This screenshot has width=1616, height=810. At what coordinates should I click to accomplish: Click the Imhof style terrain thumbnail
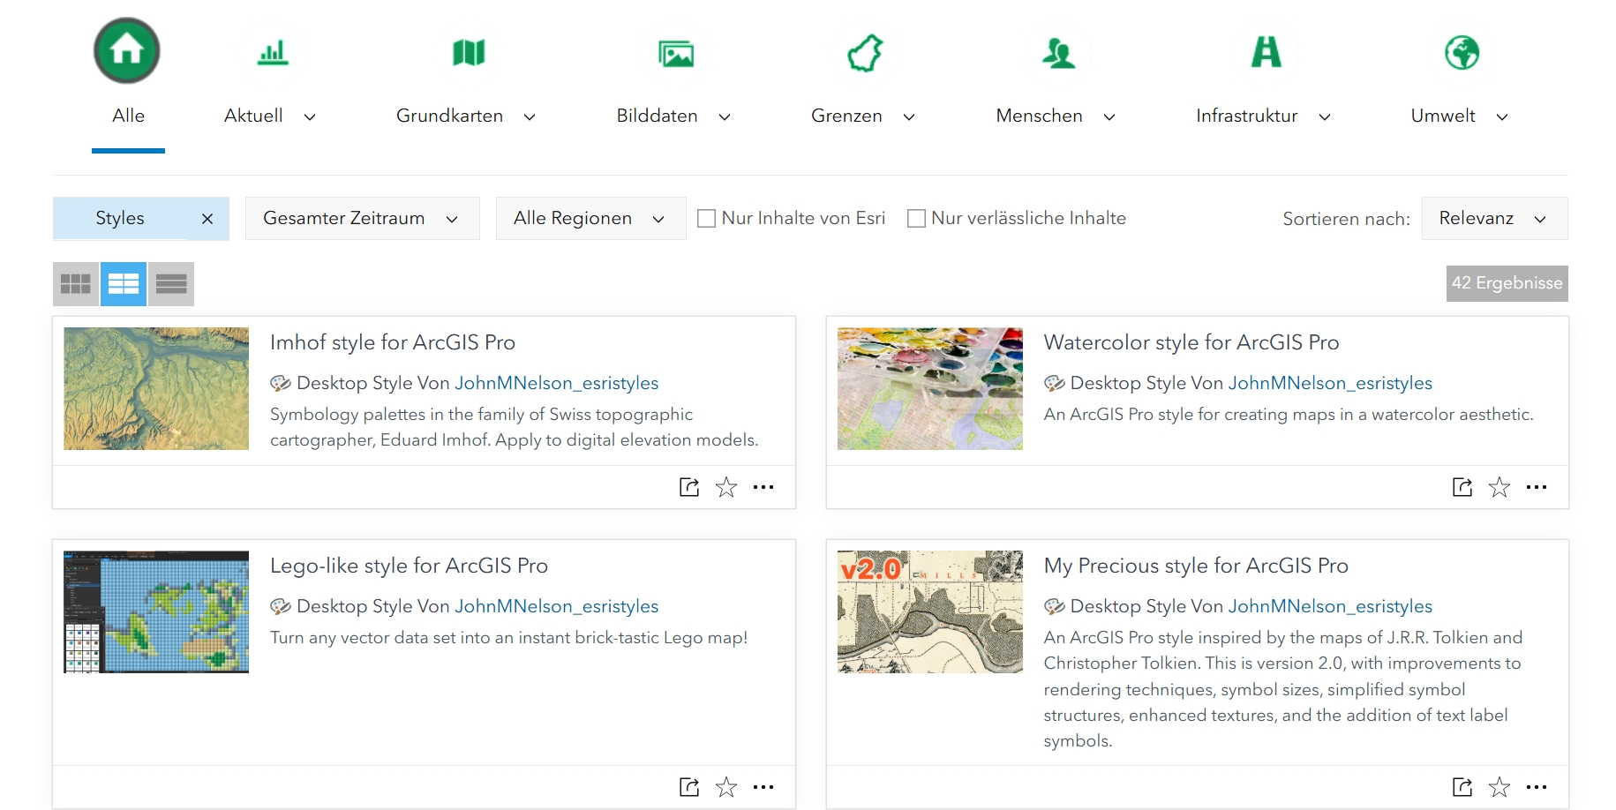point(156,388)
